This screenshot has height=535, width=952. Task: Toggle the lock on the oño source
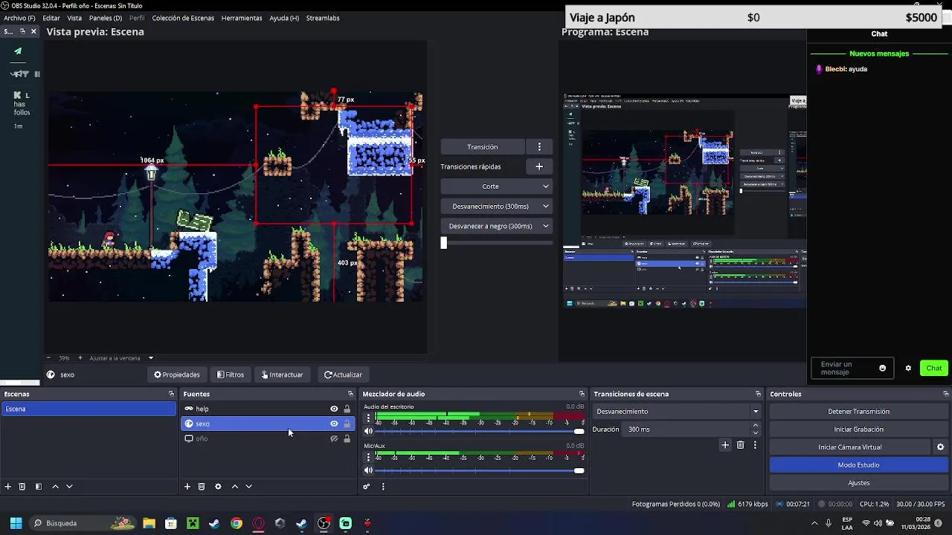point(347,438)
